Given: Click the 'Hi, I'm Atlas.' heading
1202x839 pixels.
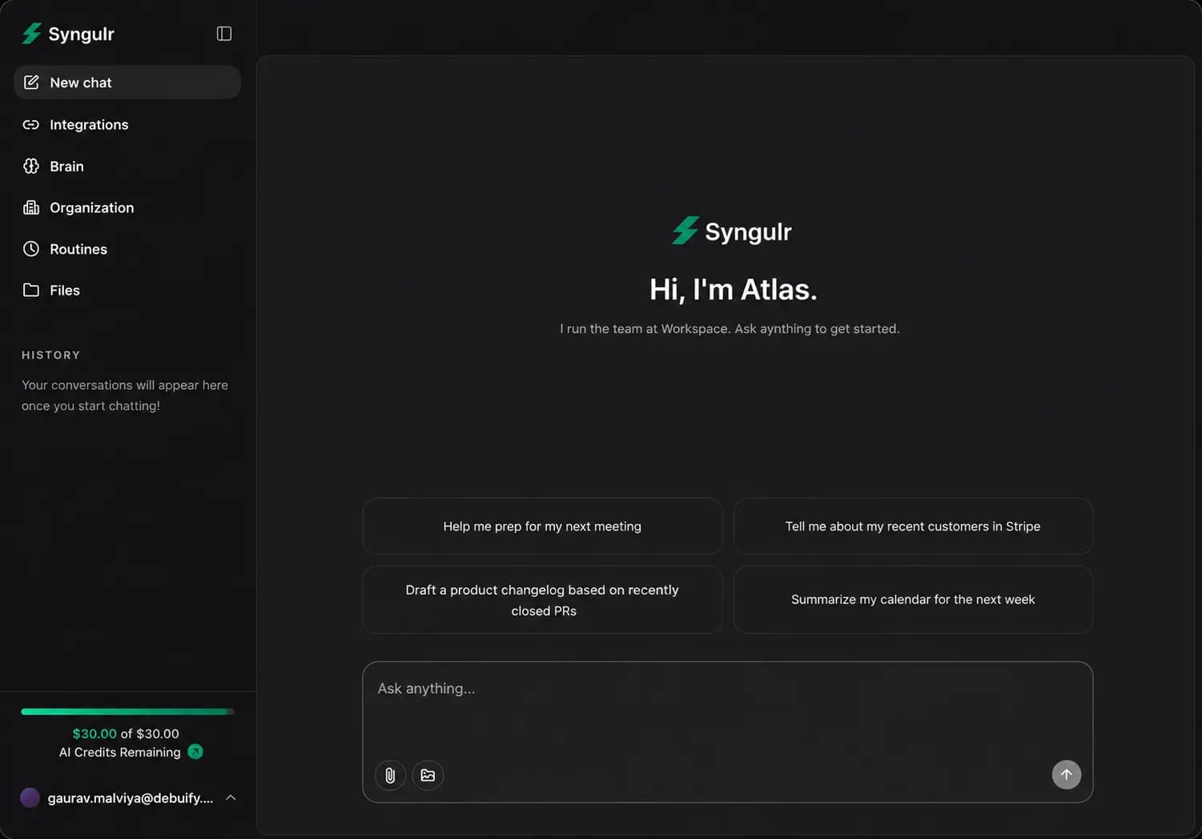Looking at the screenshot, I should (x=733, y=289).
